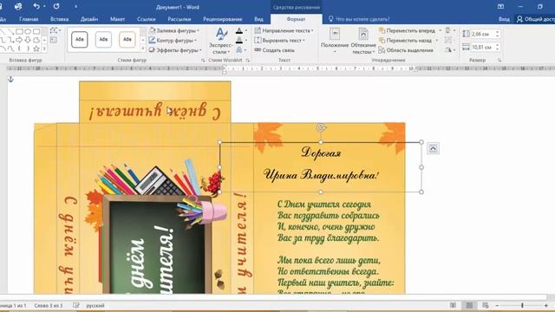The image size is (555, 312).
Task: Click the Tell Me search box
Action: [x=359, y=19]
